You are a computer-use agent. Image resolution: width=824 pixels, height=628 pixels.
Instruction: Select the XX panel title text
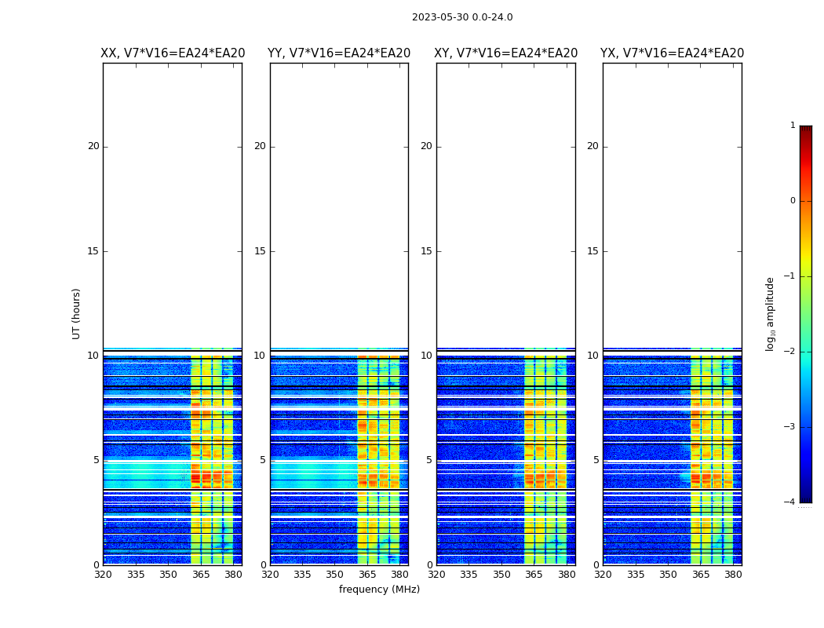[173, 53]
